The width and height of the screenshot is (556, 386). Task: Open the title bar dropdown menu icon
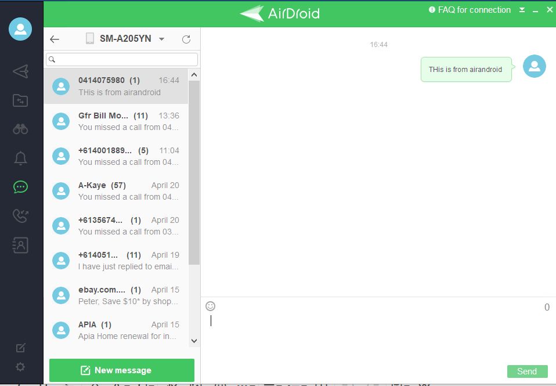coord(522,10)
